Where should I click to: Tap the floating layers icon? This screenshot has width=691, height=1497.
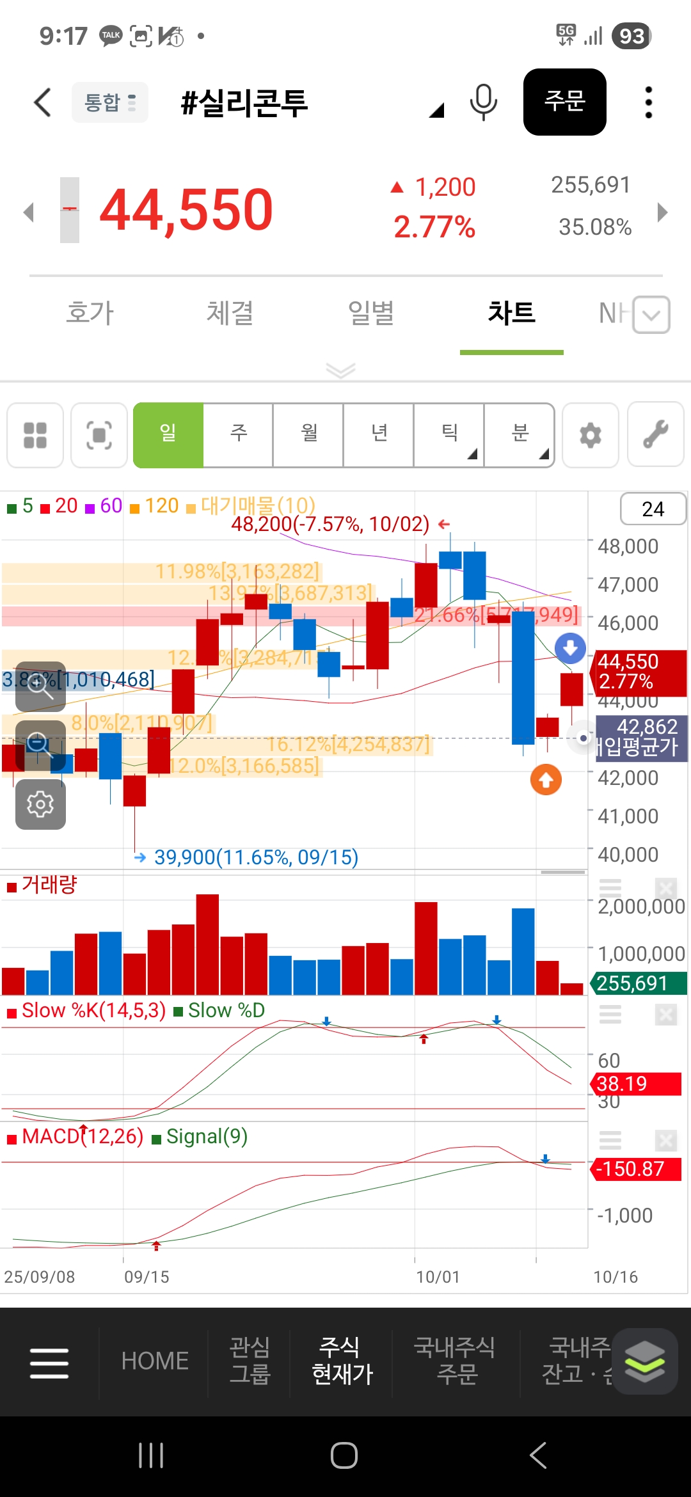coord(644,1361)
